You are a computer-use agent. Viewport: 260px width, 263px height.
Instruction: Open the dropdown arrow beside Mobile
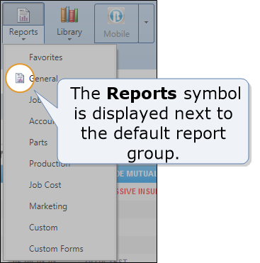[x=146, y=23]
